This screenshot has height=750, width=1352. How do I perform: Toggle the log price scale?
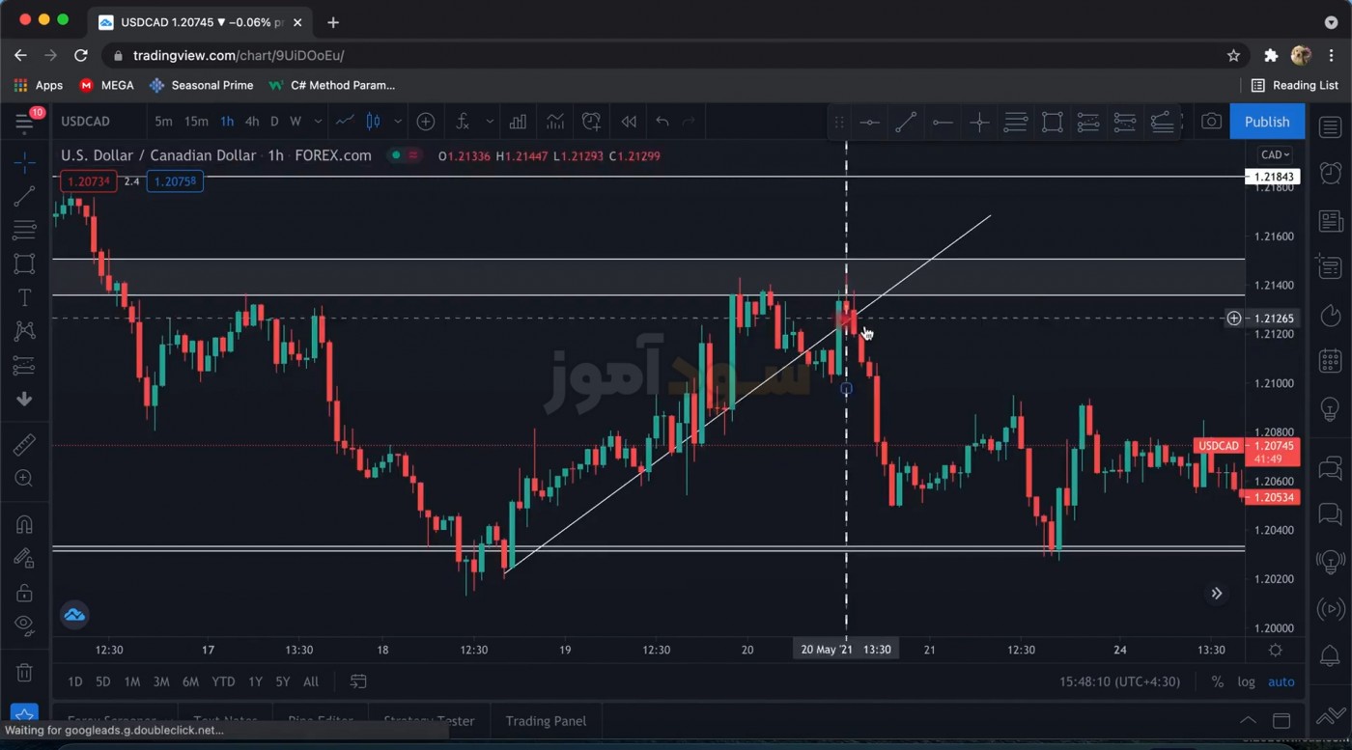pyautogui.click(x=1247, y=681)
